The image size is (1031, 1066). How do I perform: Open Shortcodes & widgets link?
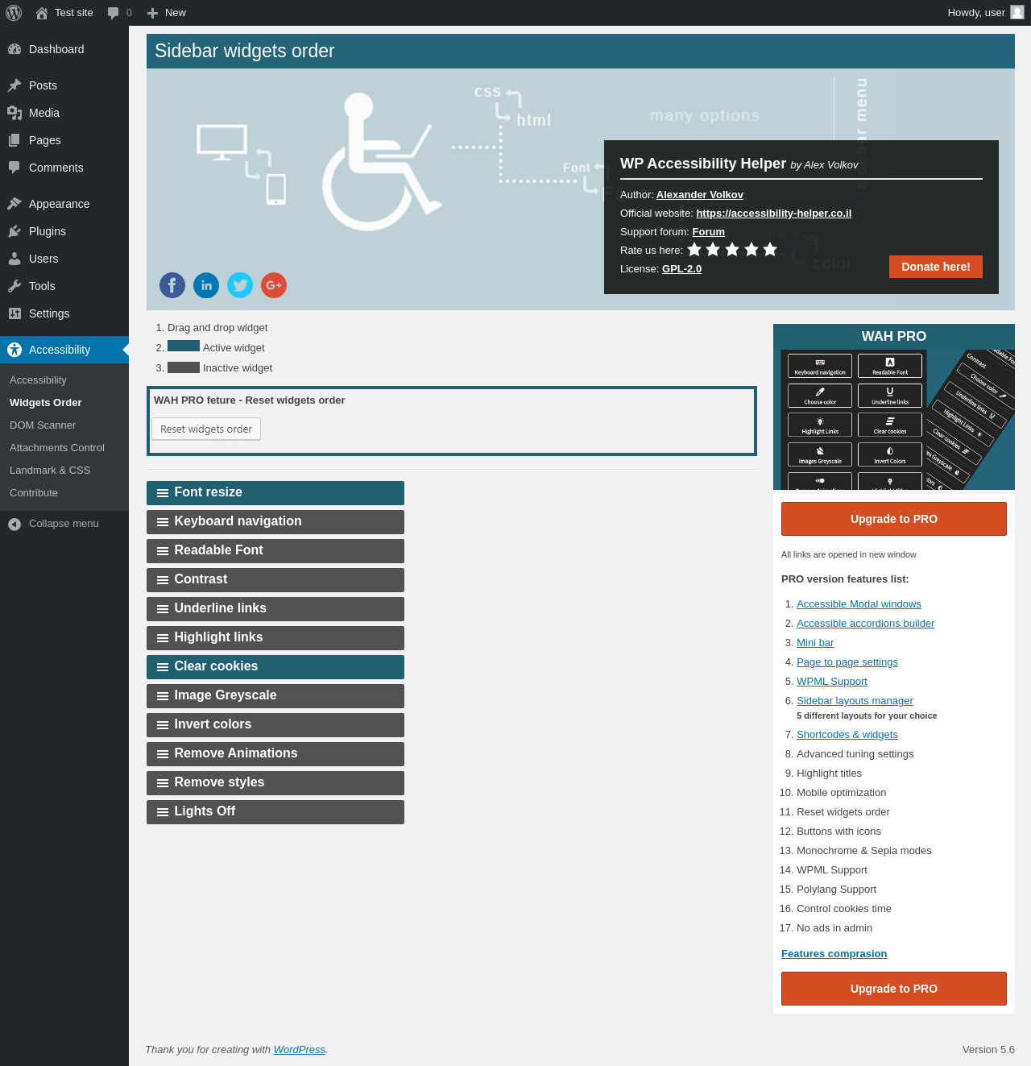847,735
